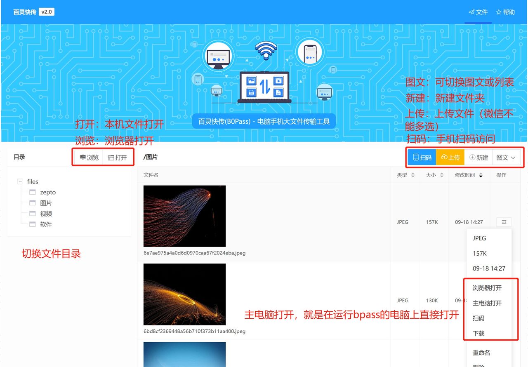Click the phone icon on the 扫码 button
The height and width of the screenshot is (367, 528).
(416, 158)
